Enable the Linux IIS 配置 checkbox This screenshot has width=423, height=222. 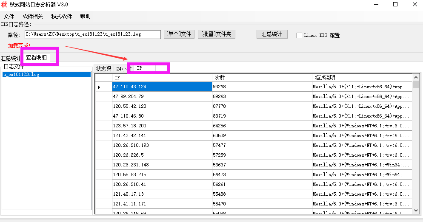pos(299,36)
